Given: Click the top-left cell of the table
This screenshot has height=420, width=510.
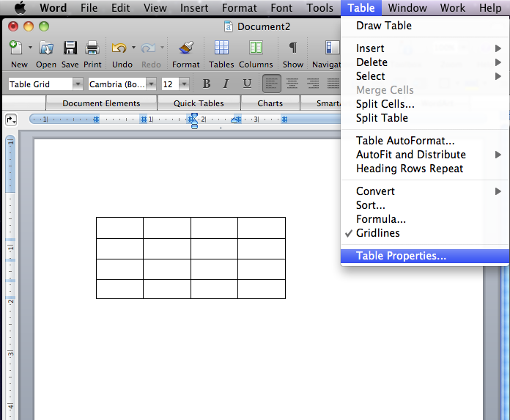Looking at the screenshot, I should click(x=119, y=228).
